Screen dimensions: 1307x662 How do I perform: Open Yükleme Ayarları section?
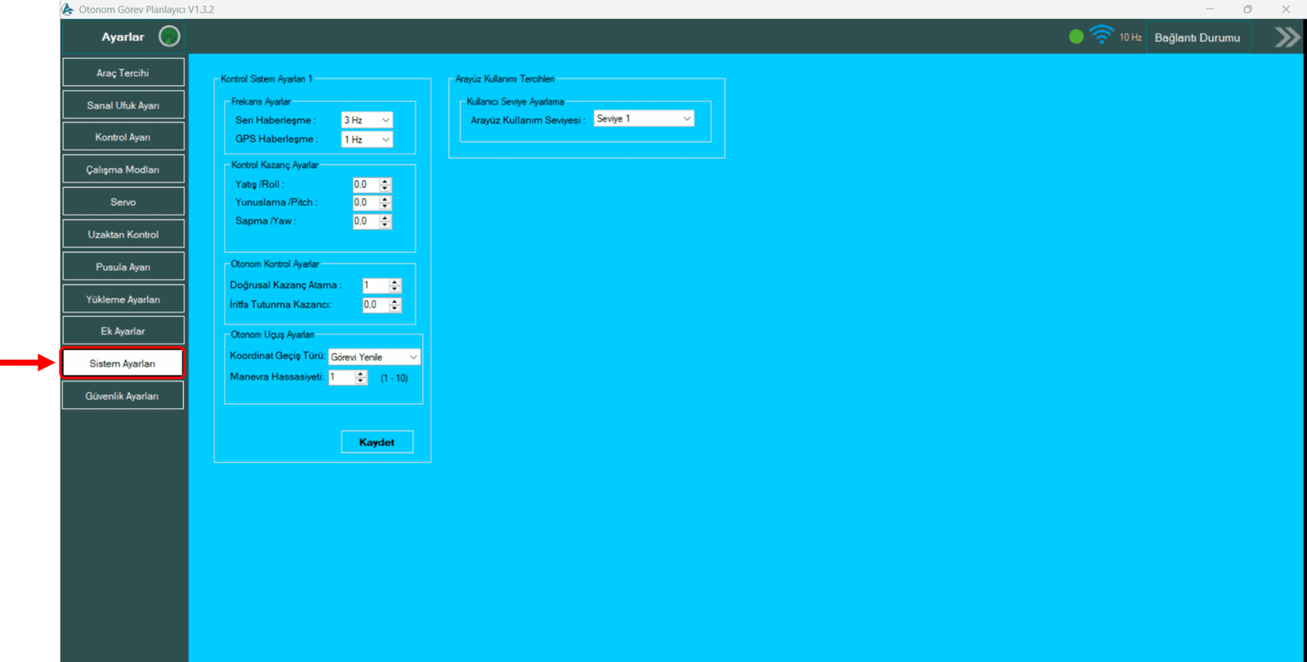123,300
